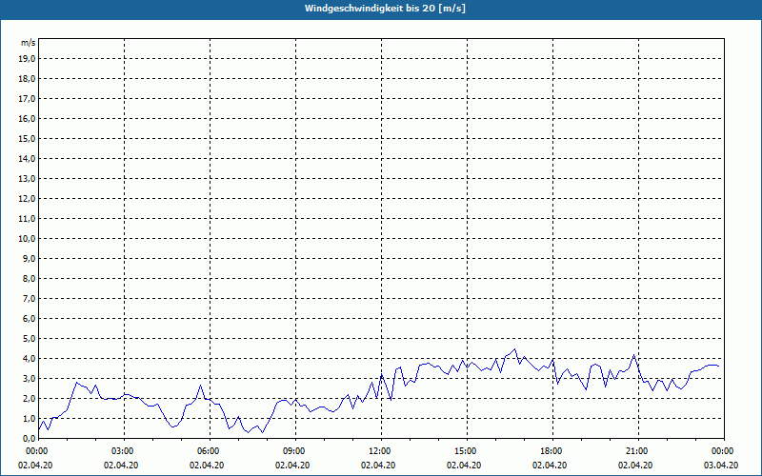This screenshot has width=762, height=476.
Task: Click the 03.04.20 date label
Action: tap(721, 466)
